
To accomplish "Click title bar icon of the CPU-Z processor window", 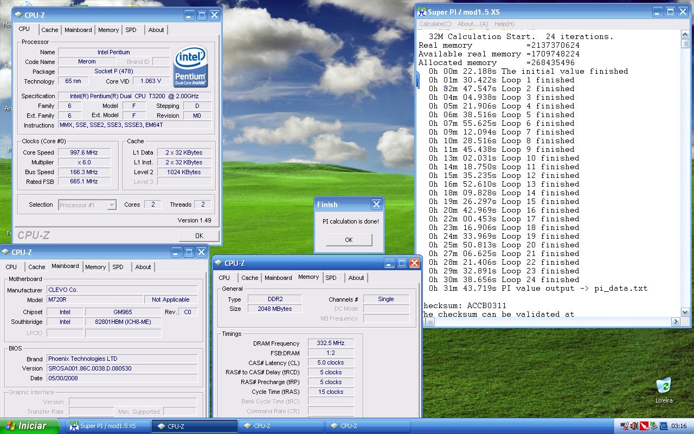I will [x=18, y=15].
